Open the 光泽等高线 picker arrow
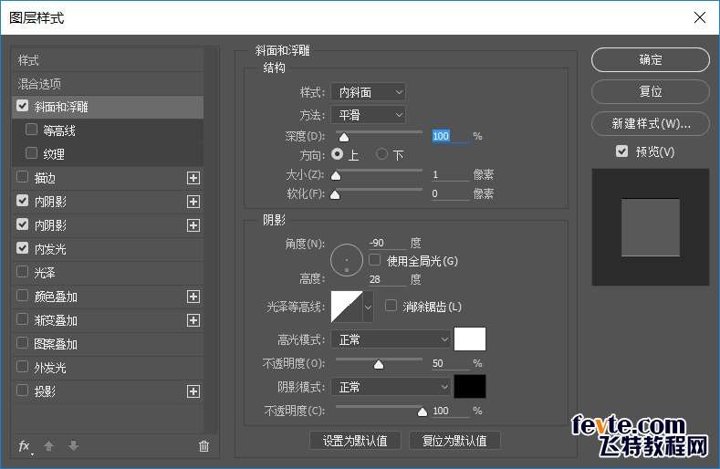 (368, 307)
